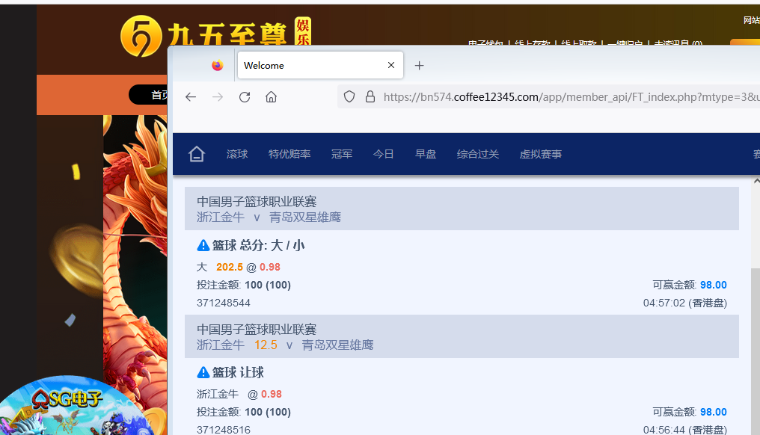This screenshot has height=435, width=760.
Task: Reload the current page
Action: point(245,97)
